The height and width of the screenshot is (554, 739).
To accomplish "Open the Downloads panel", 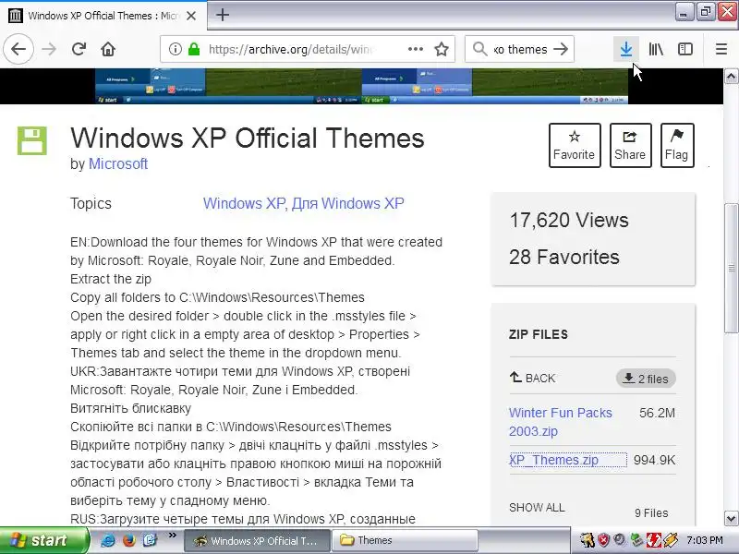I will [x=626, y=49].
